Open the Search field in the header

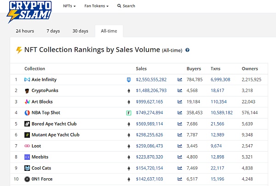pos(126,6)
